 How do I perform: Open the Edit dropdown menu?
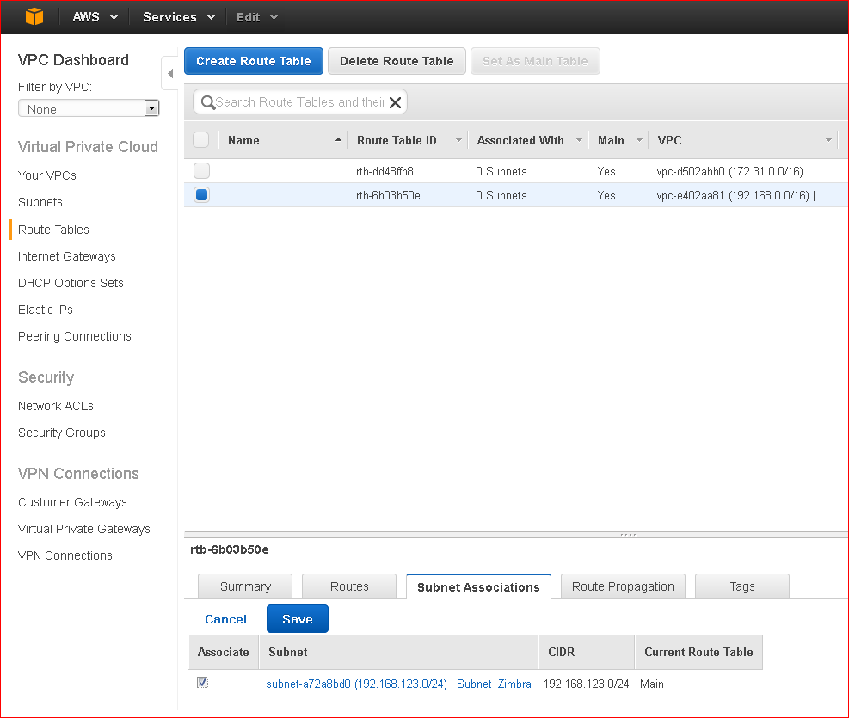(x=257, y=17)
